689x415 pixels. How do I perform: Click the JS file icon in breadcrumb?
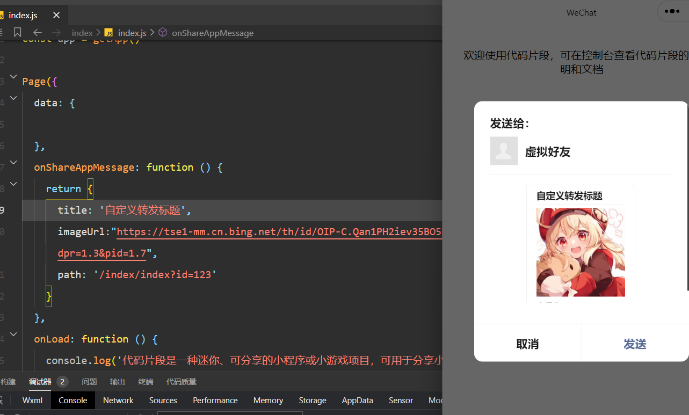(x=108, y=33)
